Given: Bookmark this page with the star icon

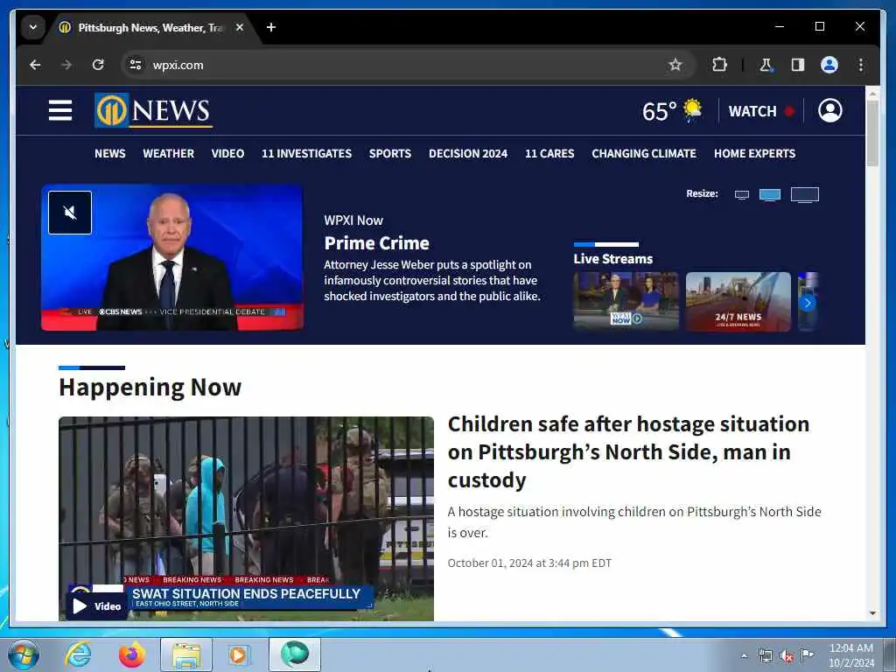Looking at the screenshot, I should (x=675, y=65).
